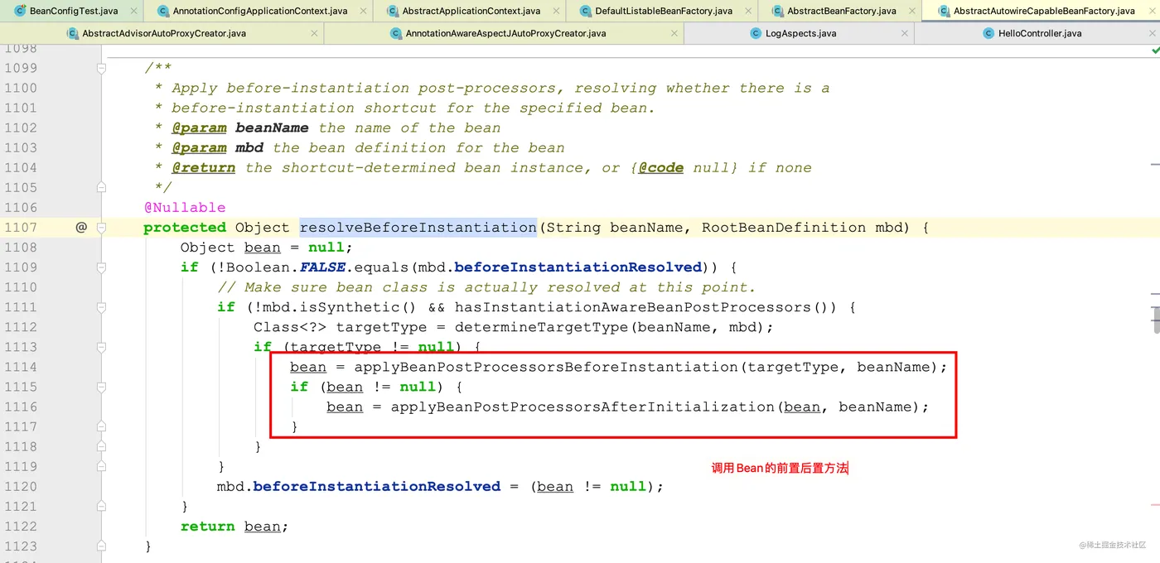This screenshot has width=1160, height=563.
Task: Switch to AnnotationAwareAspectJAutoProxyCreator.java tab
Action: [504, 34]
